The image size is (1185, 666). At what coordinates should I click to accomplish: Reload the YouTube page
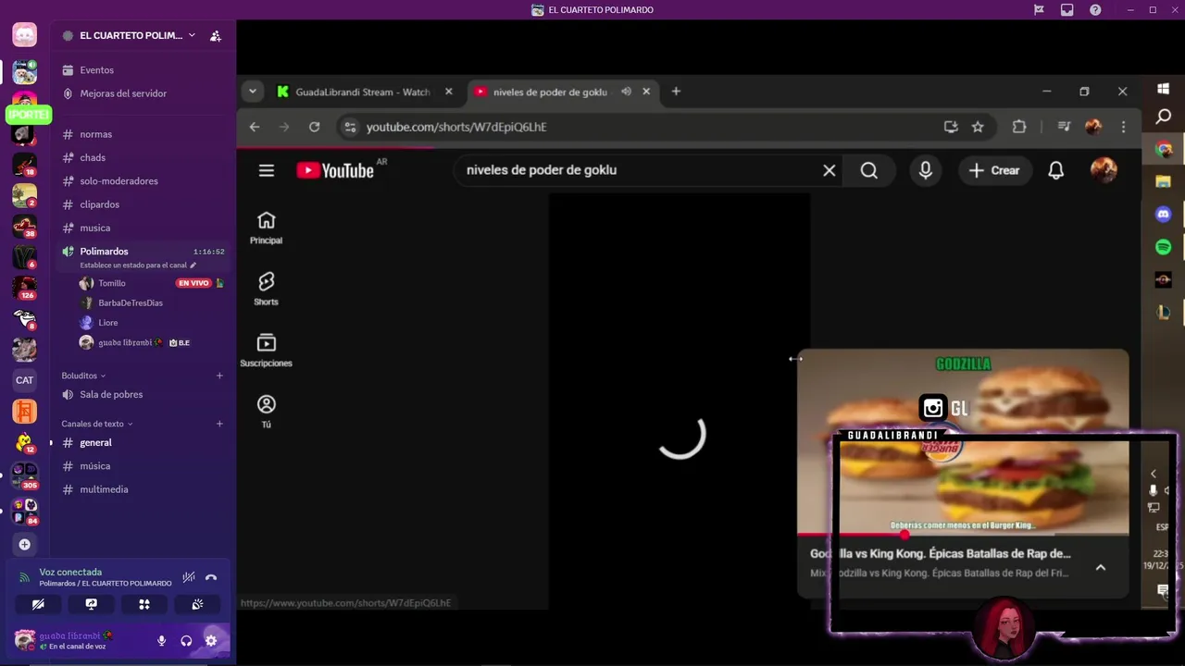pyautogui.click(x=315, y=127)
